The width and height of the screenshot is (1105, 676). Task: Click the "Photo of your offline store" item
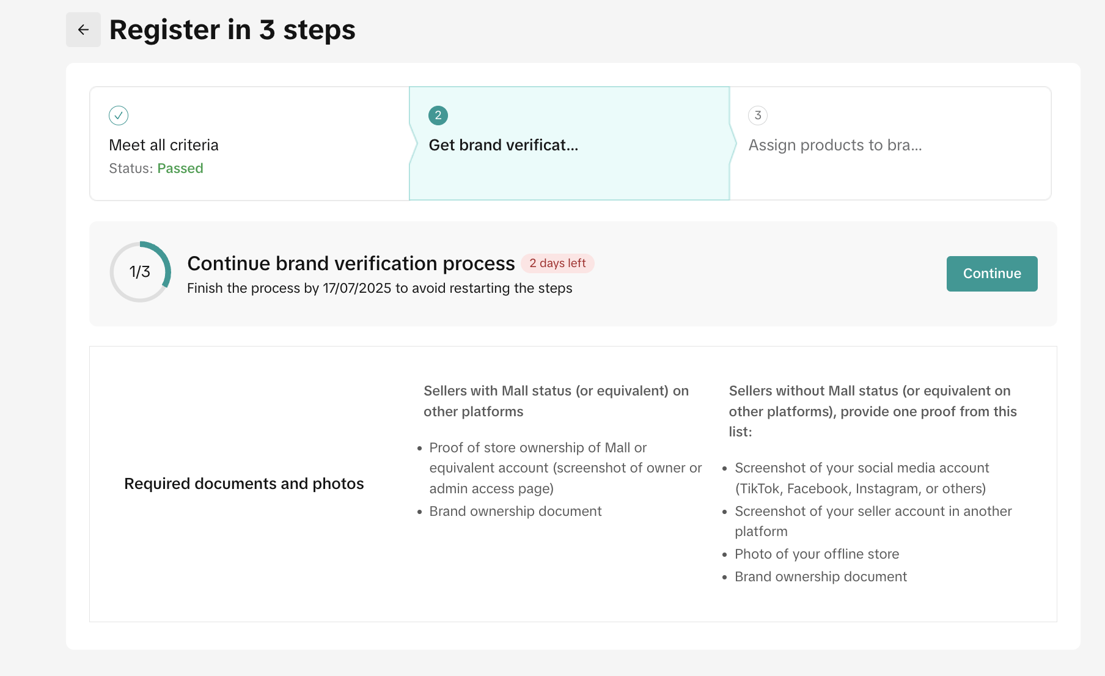(x=817, y=554)
